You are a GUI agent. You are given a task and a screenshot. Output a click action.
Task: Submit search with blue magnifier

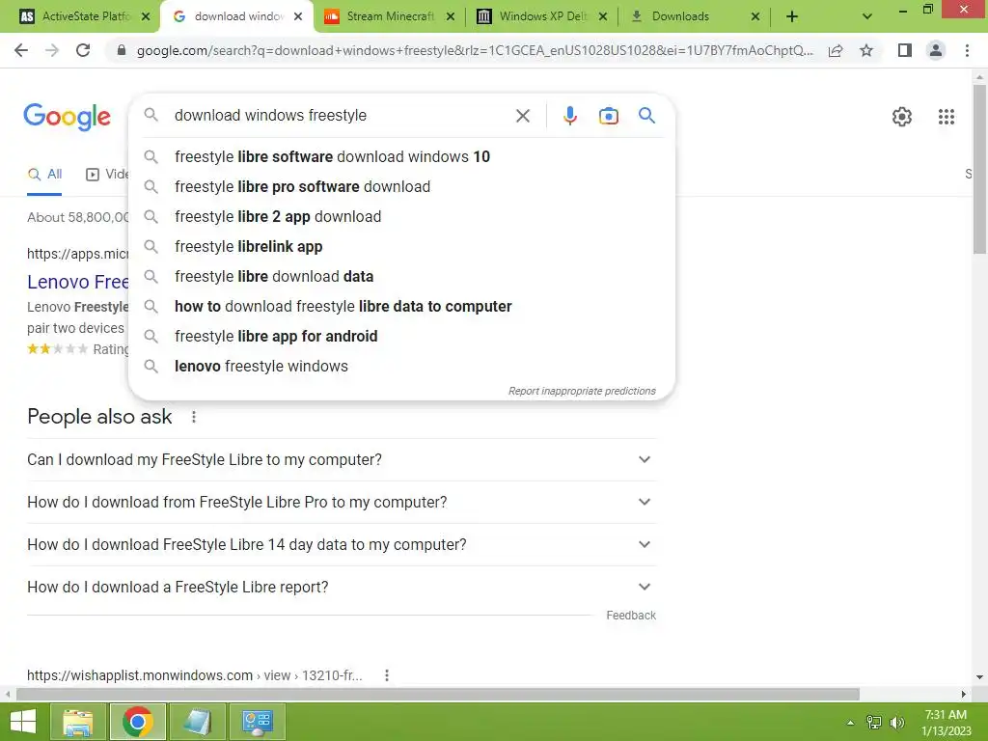point(646,116)
